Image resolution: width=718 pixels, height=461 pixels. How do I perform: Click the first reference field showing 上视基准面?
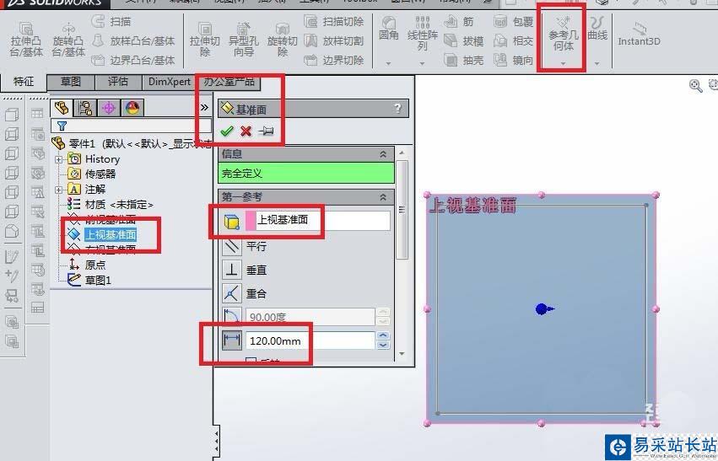[x=318, y=220]
